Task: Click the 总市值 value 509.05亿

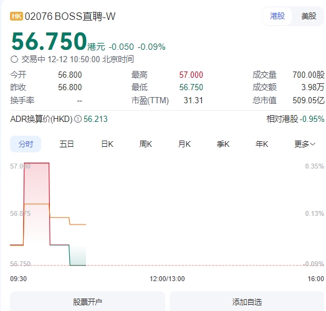Action: coord(309,100)
